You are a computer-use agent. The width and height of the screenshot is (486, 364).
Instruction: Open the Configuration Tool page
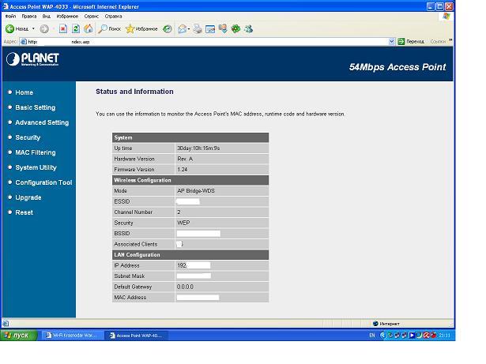[43, 182]
